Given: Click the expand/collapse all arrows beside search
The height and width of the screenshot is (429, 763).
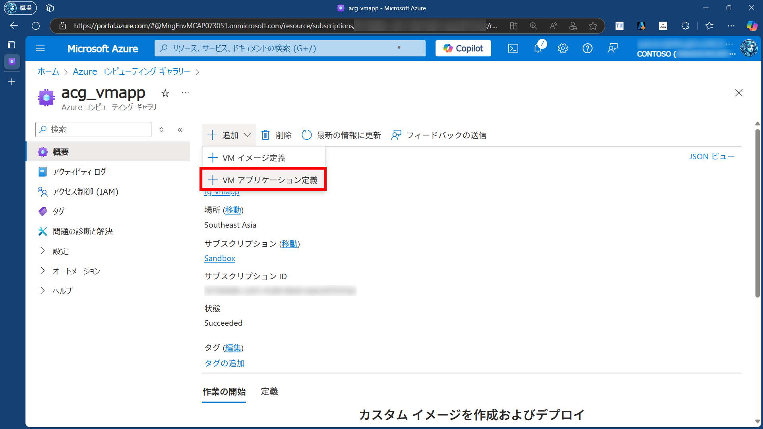Looking at the screenshot, I should (161, 129).
